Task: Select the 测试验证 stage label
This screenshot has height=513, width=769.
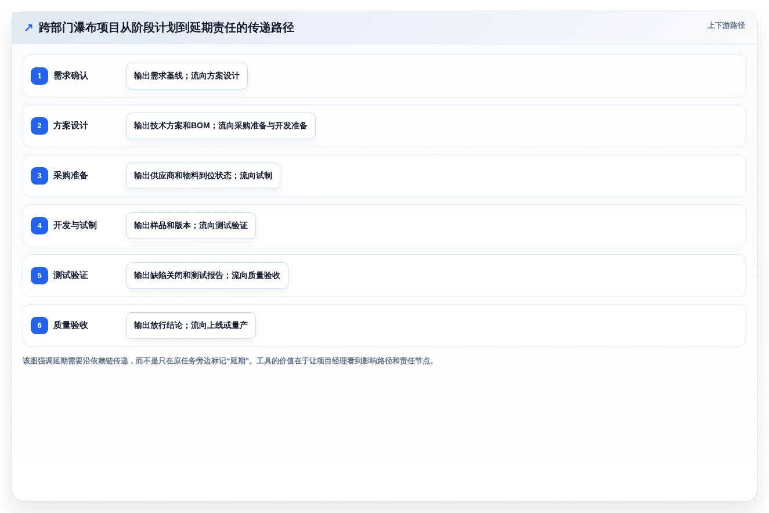Action: [x=71, y=276]
